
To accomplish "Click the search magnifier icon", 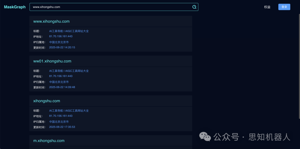I will click(x=194, y=7).
